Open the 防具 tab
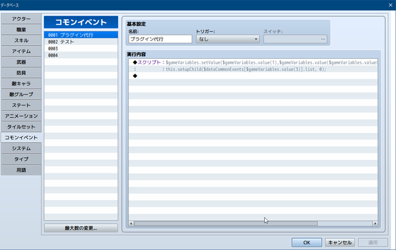The height and width of the screenshot is (250, 396). [x=21, y=73]
